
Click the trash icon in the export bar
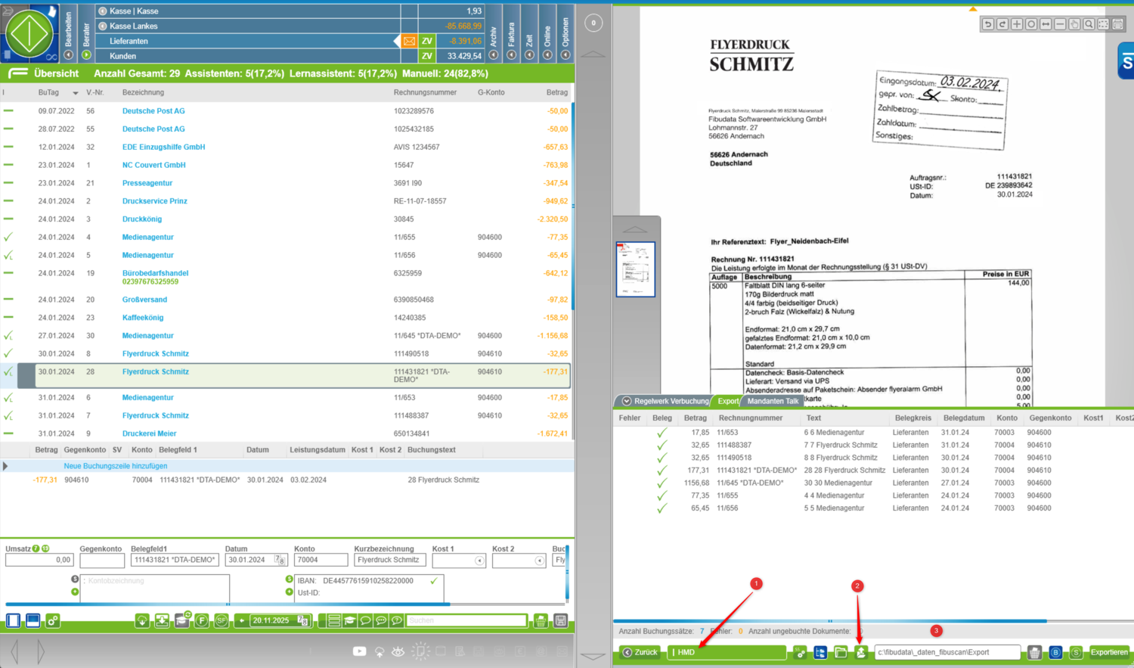pyautogui.click(x=1034, y=652)
